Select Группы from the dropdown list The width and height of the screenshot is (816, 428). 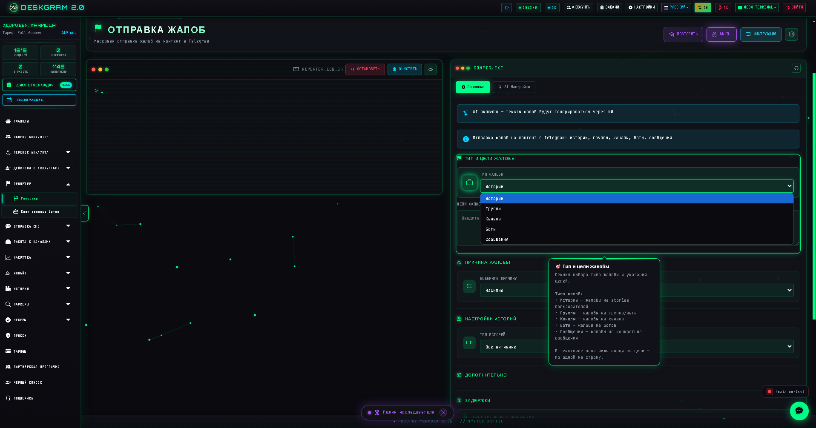pos(637,209)
